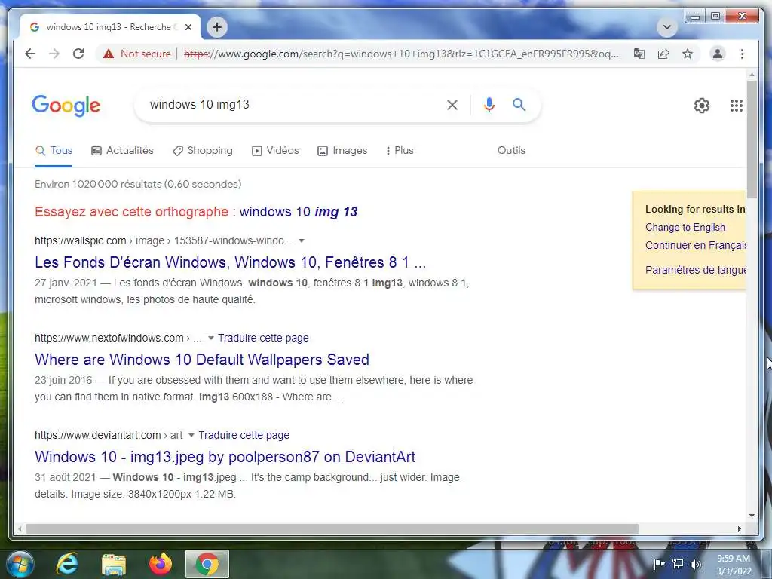The width and height of the screenshot is (772, 579).
Task: Bookmark this page with the star icon
Action: (688, 54)
